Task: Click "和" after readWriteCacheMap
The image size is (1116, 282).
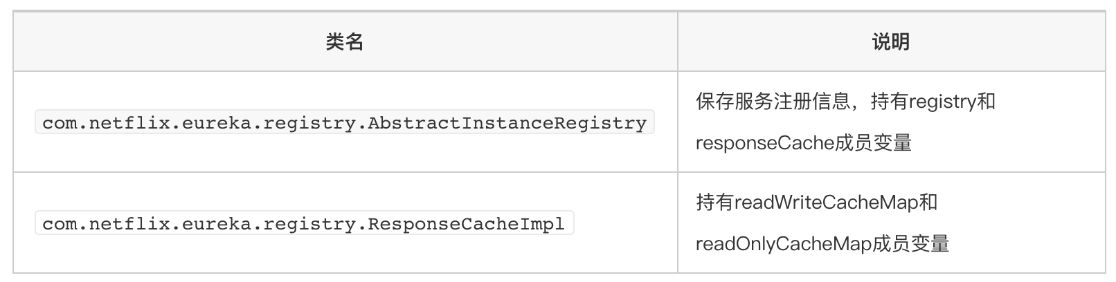Action: 929,203
